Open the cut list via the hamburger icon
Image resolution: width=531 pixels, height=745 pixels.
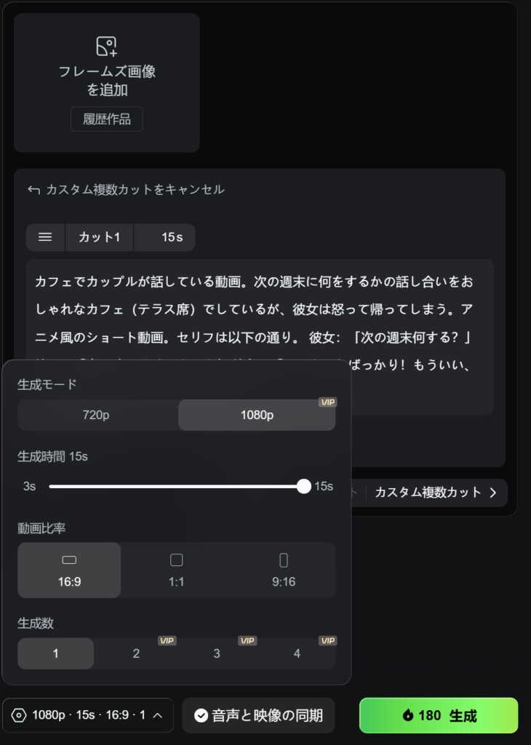point(45,237)
